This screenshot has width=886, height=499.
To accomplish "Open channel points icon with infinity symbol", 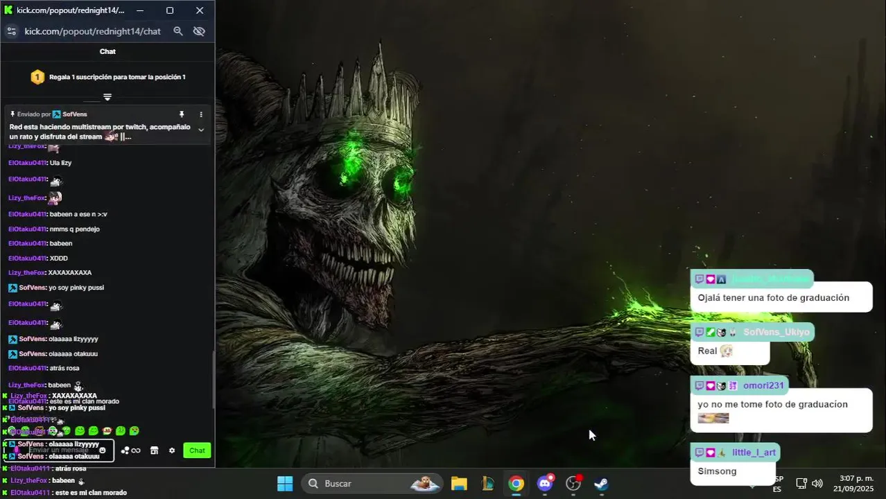I will [x=130, y=450].
